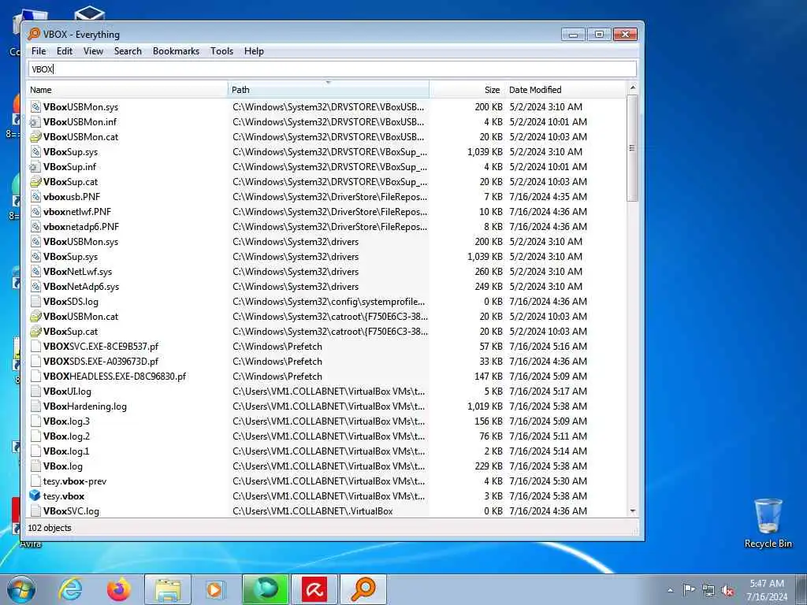Select VBox.log.3 file name
Screen dimensions: 807x605
click(66, 421)
